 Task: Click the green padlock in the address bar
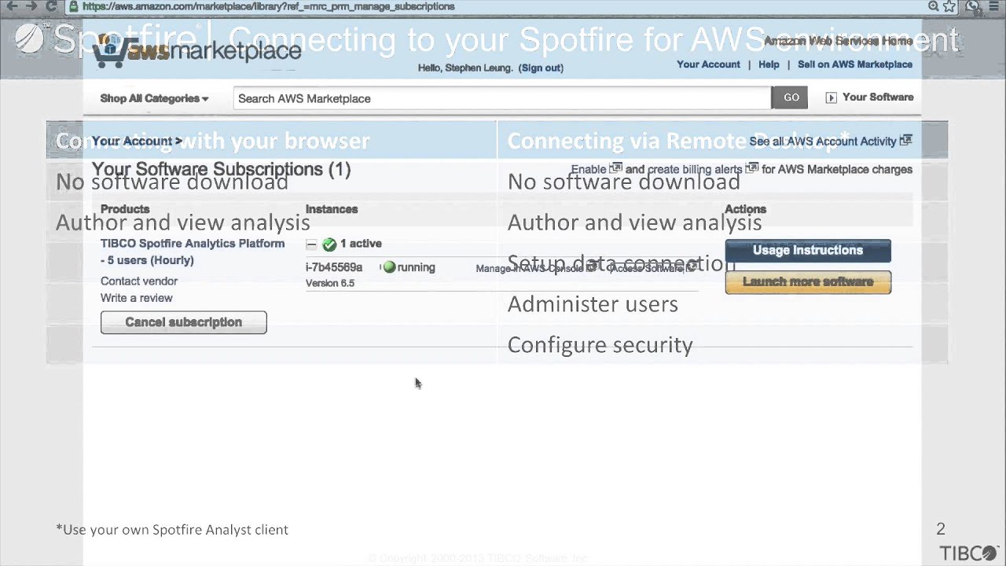[73, 6]
